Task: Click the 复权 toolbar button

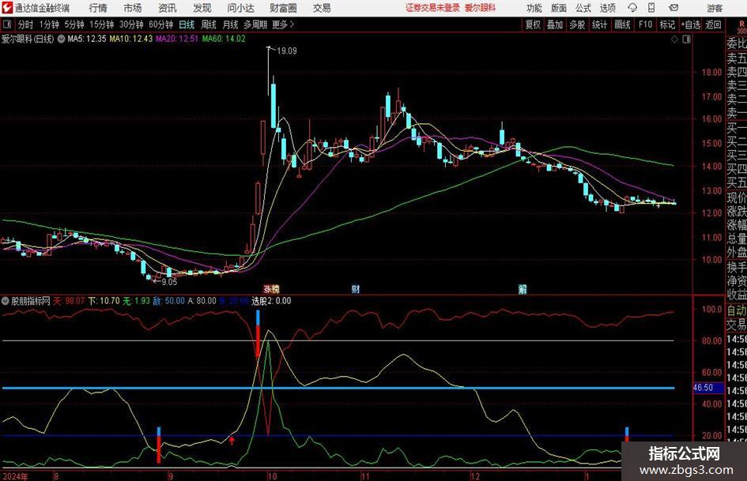Action: click(x=533, y=24)
